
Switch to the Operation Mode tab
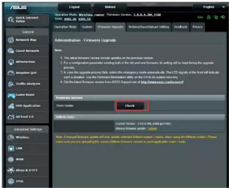pos(65,27)
